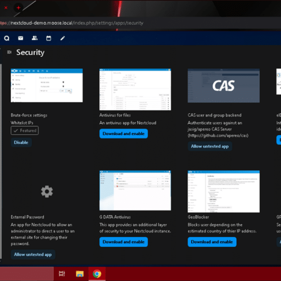Allow untested app for External Password
281x281 pixels.
pos(33,255)
